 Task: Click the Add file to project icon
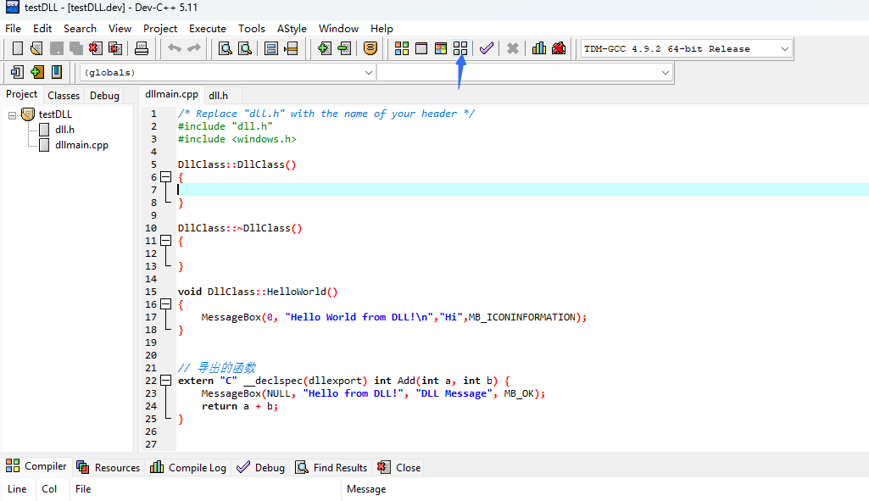point(324,49)
